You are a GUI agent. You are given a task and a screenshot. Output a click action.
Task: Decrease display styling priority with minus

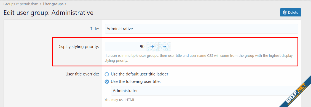pyautogui.click(x=164, y=47)
